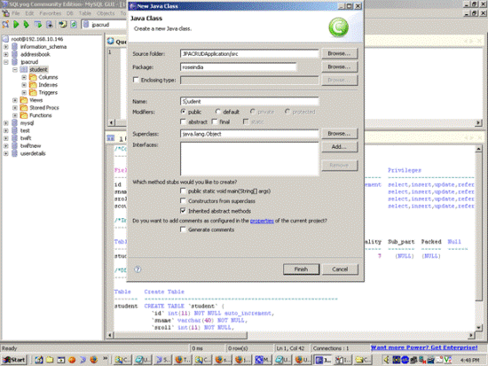Click the Want more Power Get Enterprise link

tap(424, 347)
